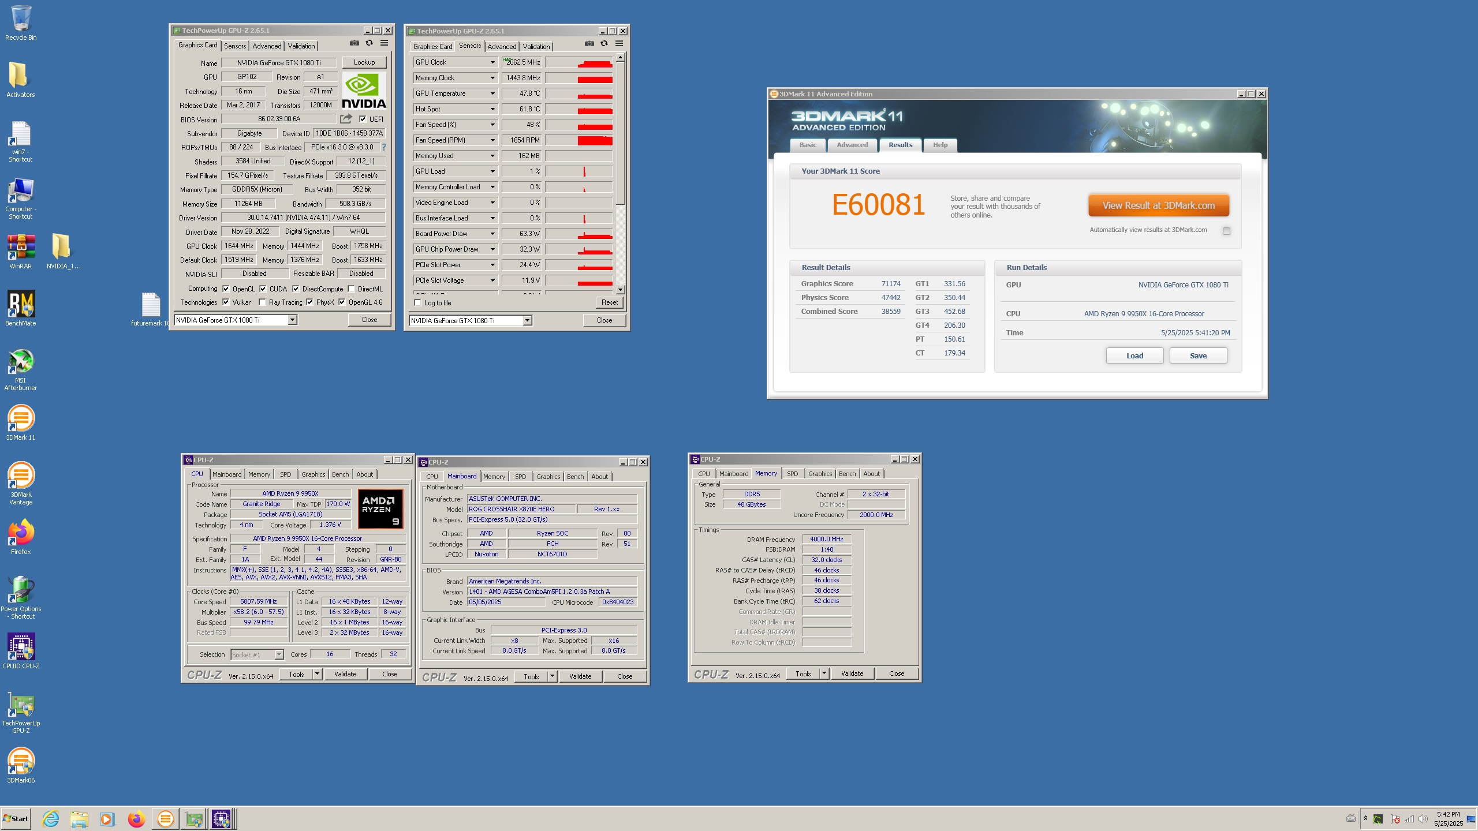The height and width of the screenshot is (831, 1478).
Task: Open hamburger menu in GPU-Z Graphics Card window
Action: pyautogui.click(x=384, y=43)
